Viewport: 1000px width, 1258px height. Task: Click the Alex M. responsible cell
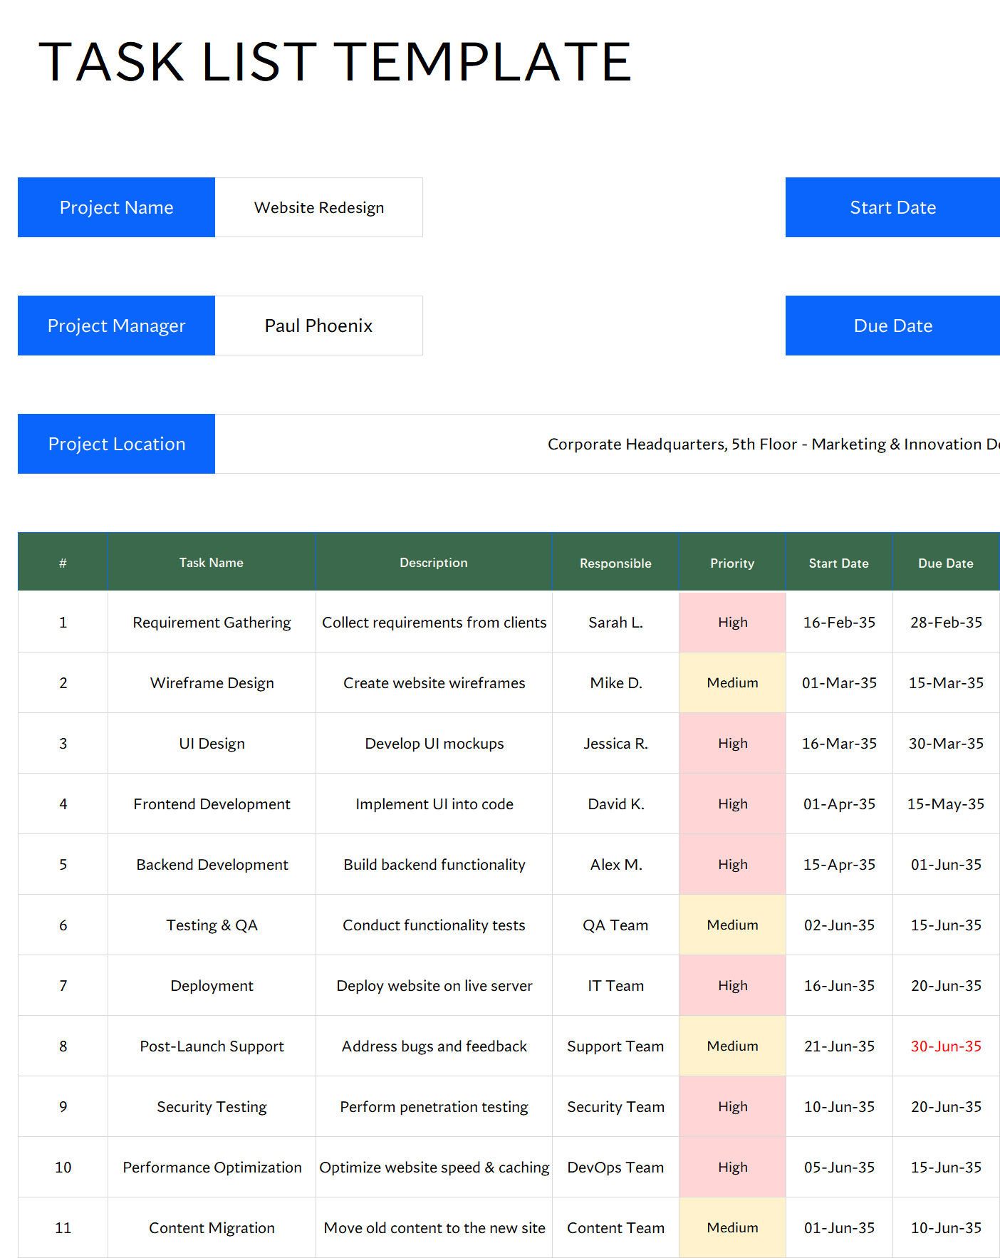tap(615, 865)
